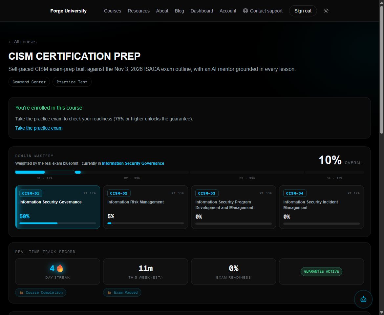Click the Domain Mastery heading
Screen dimensions: 384x315
[x=34, y=156]
